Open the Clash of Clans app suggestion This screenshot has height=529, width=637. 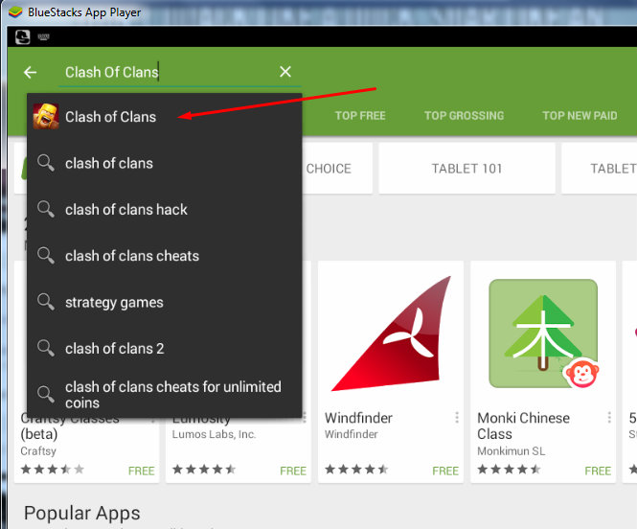click(x=165, y=117)
